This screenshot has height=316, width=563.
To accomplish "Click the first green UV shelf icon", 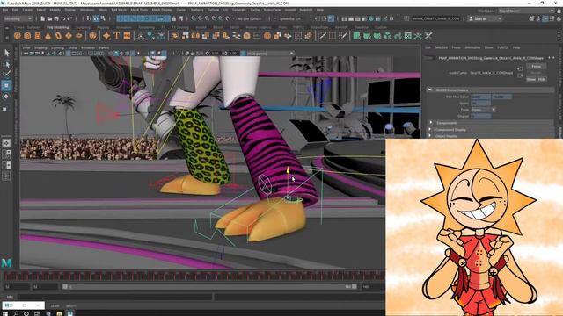I will pos(356,36).
